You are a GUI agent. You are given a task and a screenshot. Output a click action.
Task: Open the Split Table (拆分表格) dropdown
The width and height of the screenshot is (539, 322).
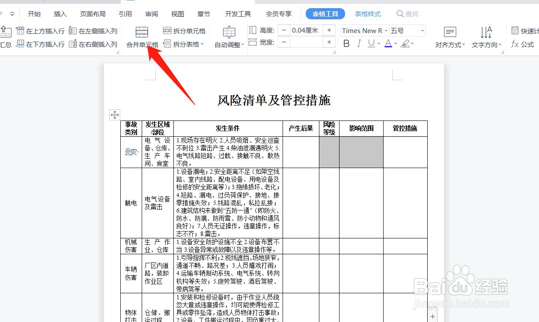pyautogui.click(x=183, y=44)
